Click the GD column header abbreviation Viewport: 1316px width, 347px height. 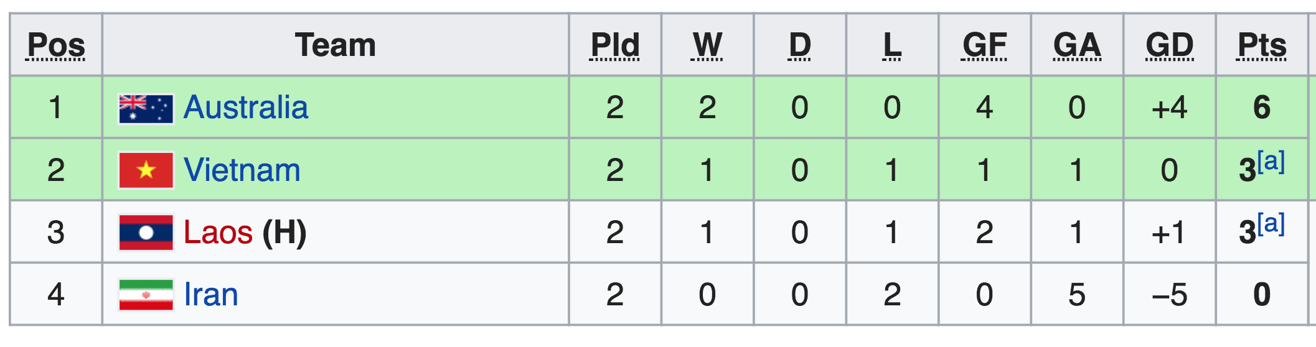coord(1170,45)
